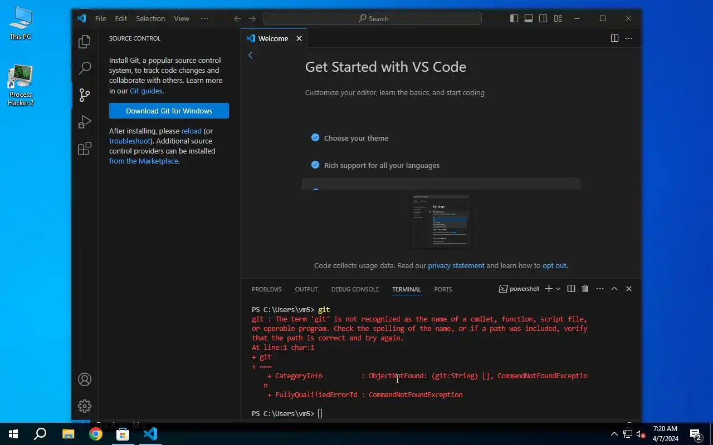
Task: Launch Google Chrome from taskbar
Action: [x=95, y=434]
